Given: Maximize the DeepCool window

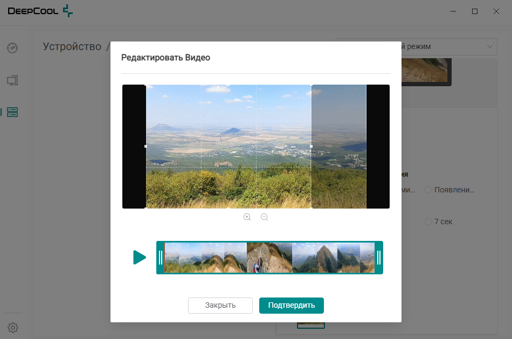Looking at the screenshot, I should click(475, 11).
